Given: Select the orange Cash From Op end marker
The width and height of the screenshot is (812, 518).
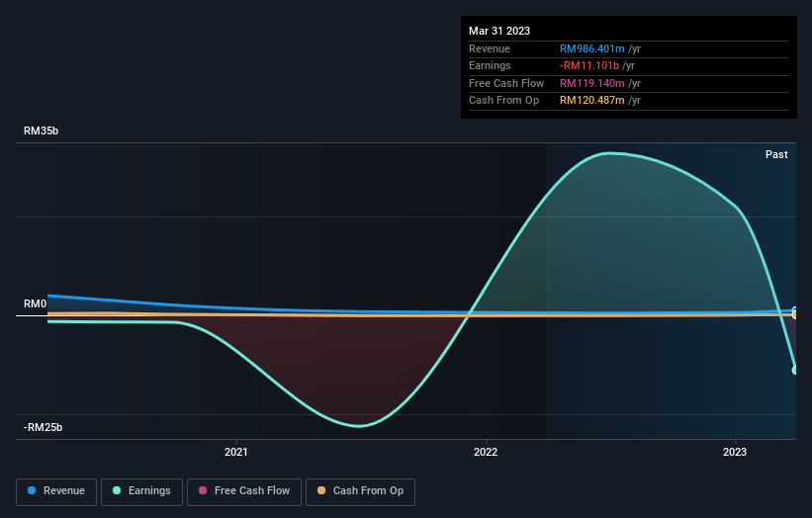Looking at the screenshot, I should tap(795, 314).
